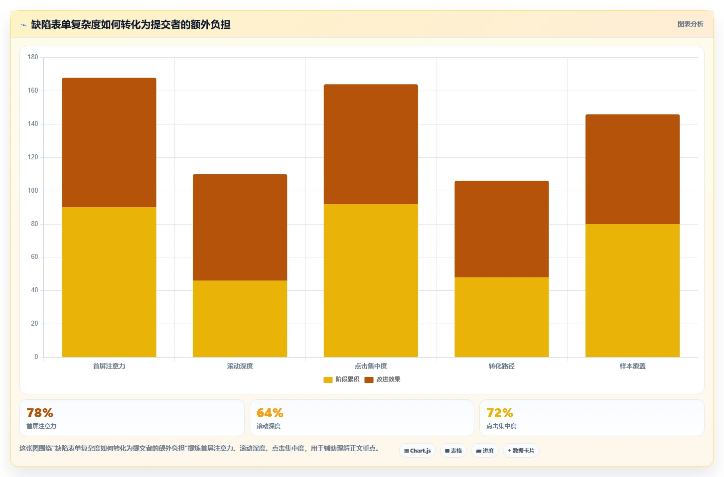Click the brown 滚动深度 bar segment
This screenshot has height=477, width=724.
pyautogui.click(x=240, y=227)
